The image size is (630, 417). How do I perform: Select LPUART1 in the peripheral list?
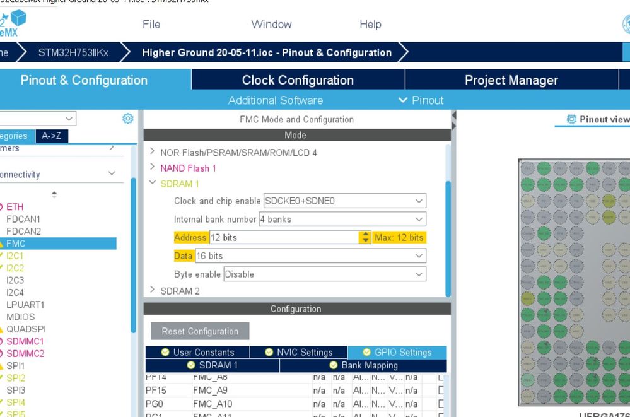25,305
